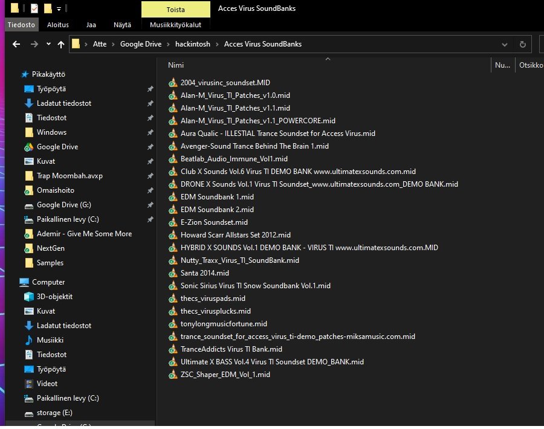This screenshot has height=429, width=544.
Task: Refresh the current folder view
Action: (522, 44)
